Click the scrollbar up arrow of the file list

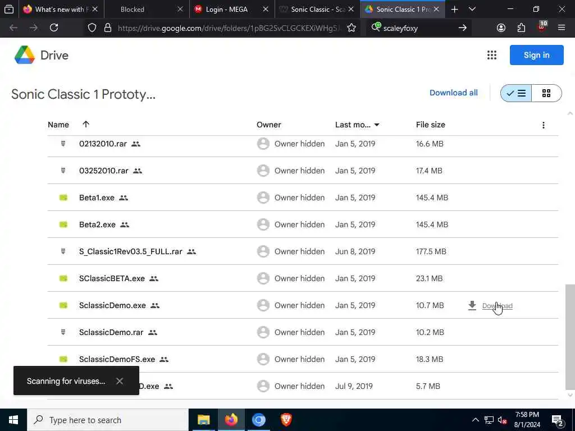tap(570, 113)
